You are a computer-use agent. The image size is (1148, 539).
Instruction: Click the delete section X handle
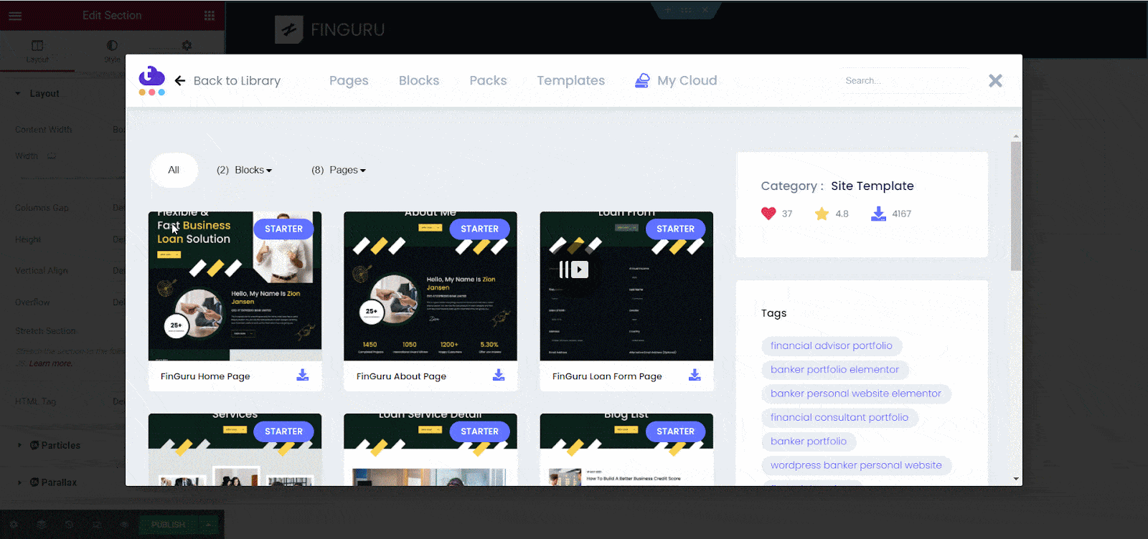click(x=705, y=10)
